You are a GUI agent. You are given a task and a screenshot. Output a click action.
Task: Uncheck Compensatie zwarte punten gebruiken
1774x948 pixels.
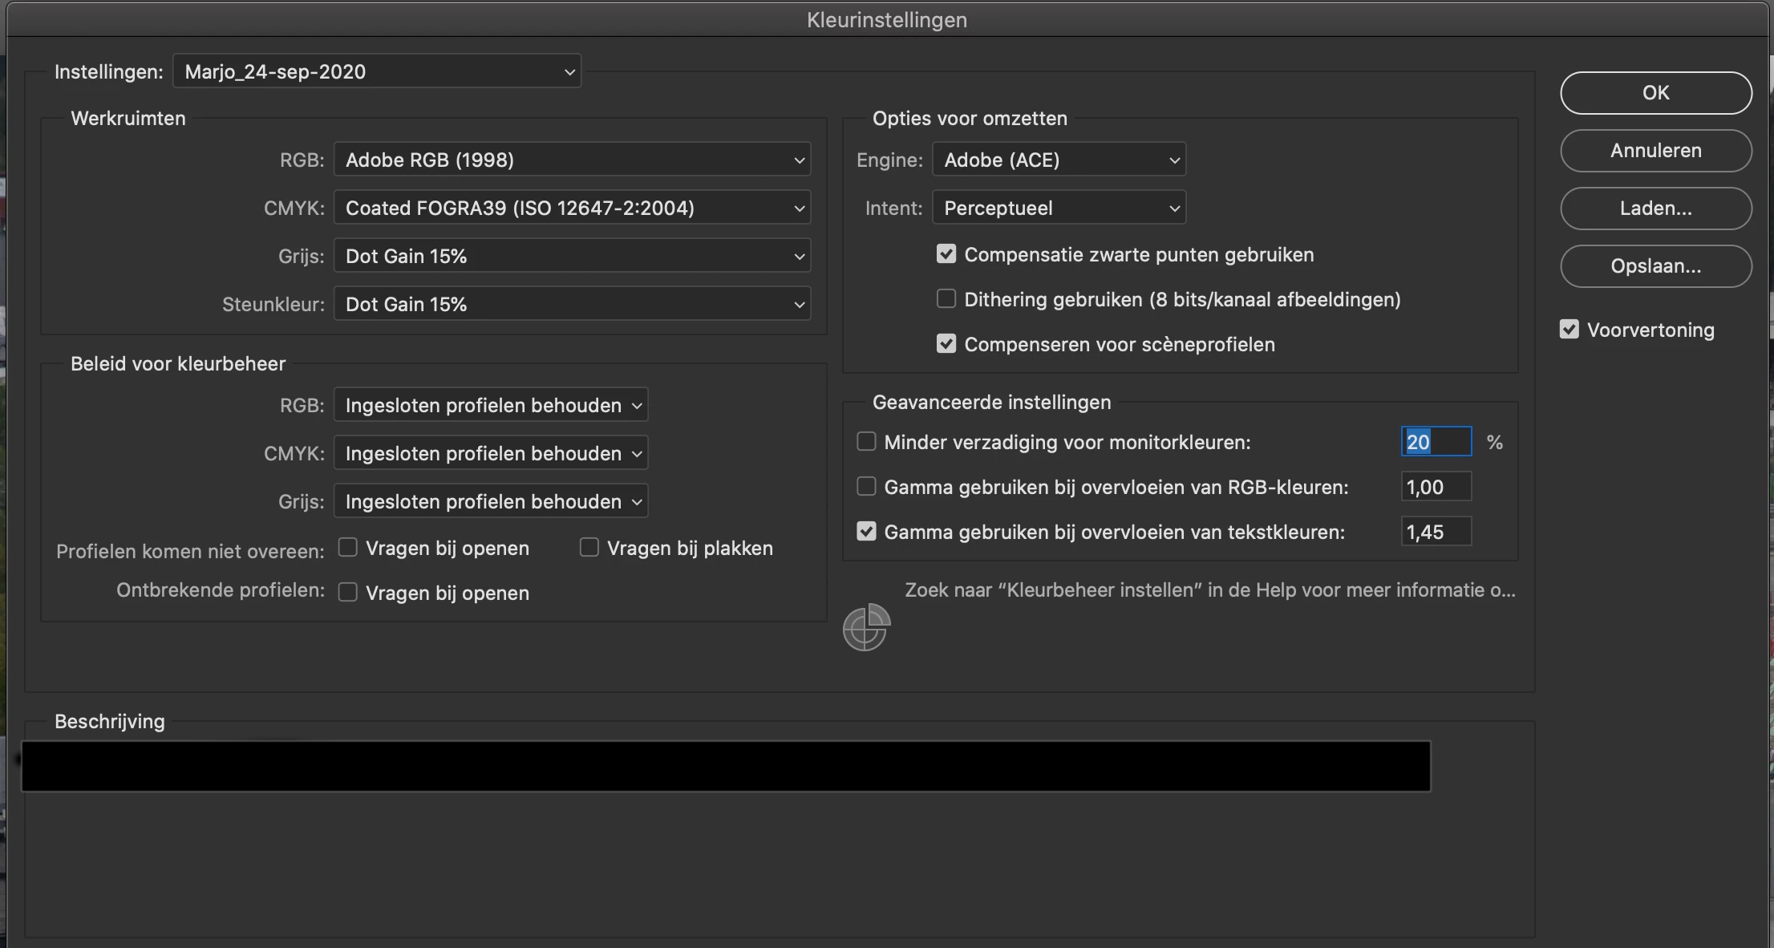coord(946,254)
